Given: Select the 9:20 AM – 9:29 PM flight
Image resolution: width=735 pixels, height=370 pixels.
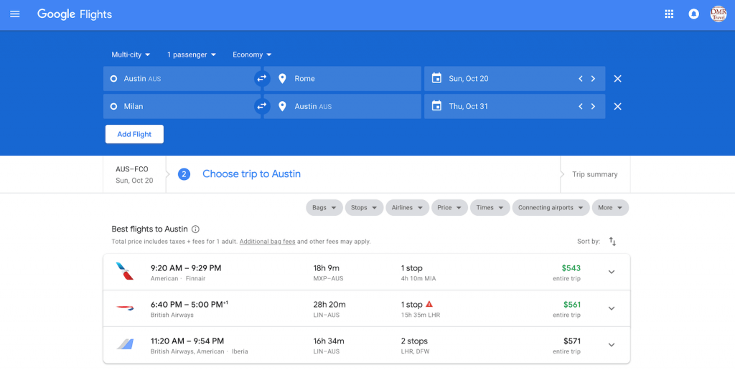Looking at the screenshot, I should coord(367,272).
